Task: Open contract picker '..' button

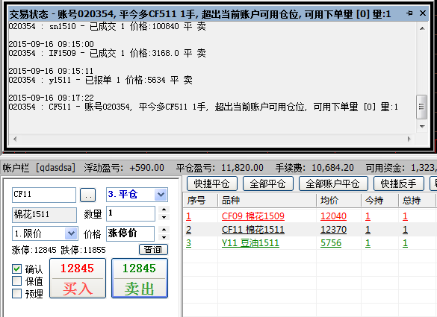Action: pyautogui.click(x=88, y=195)
